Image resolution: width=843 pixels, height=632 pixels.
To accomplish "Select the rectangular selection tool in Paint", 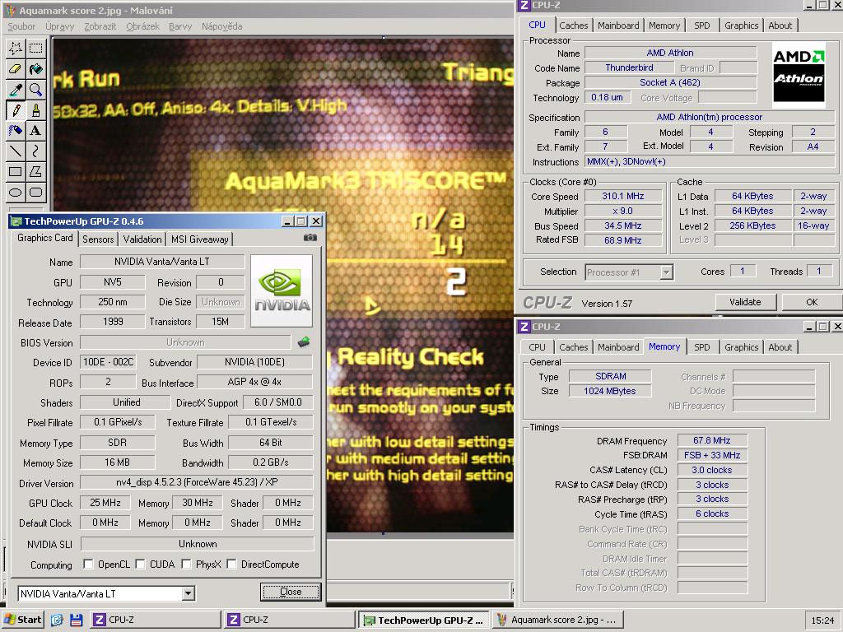I will click(36, 48).
